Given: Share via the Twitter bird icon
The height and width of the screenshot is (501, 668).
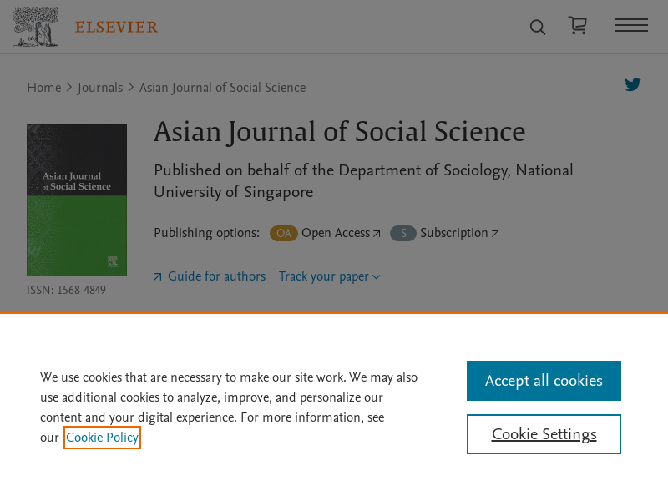Looking at the screenshot, I should point(633,84).
